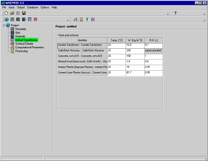
Task: Select Materials in the project tree
Action: (20, 36)
